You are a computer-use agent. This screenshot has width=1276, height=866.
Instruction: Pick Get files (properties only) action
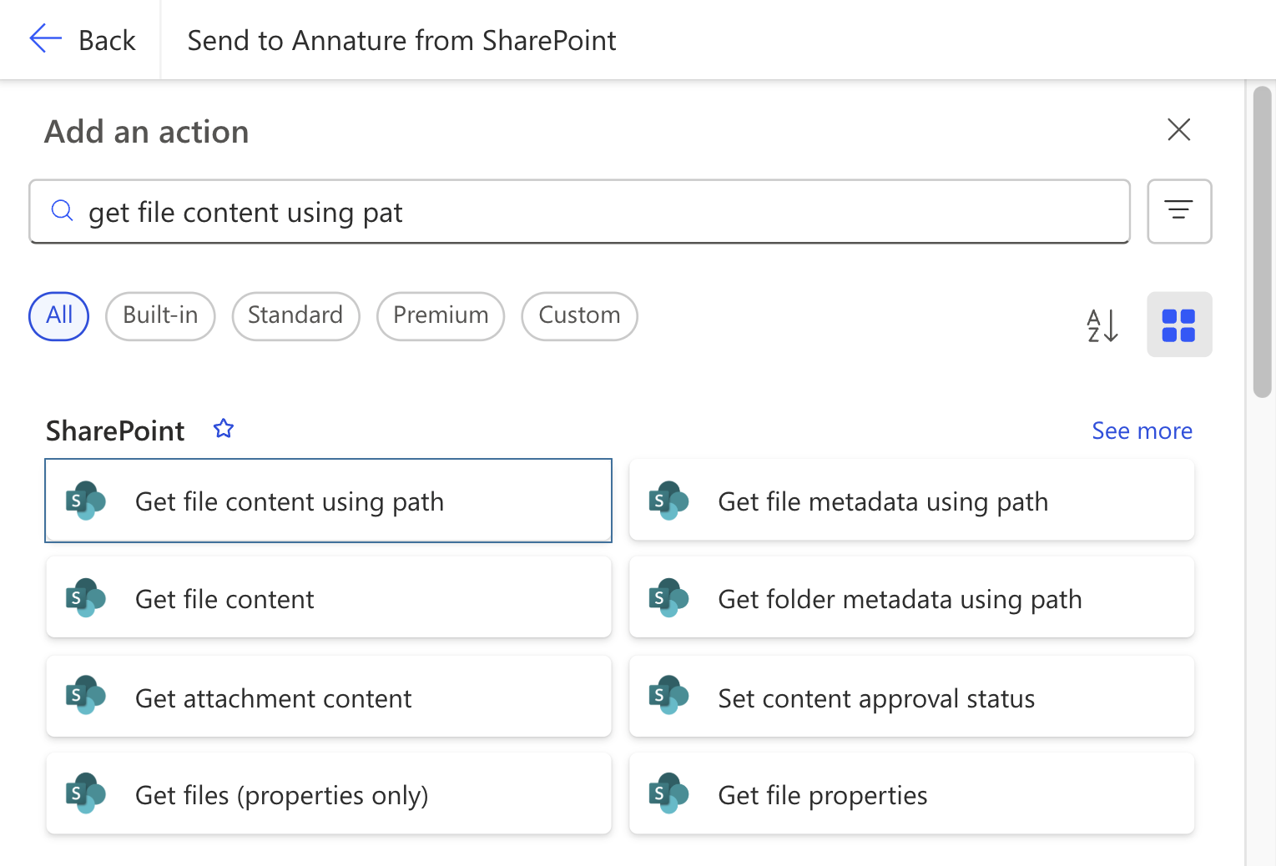(x=328, y=794)
